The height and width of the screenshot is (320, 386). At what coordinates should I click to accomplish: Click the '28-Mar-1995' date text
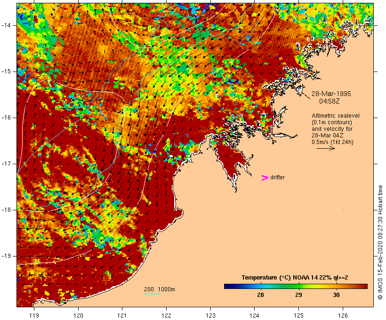point(331,94)
